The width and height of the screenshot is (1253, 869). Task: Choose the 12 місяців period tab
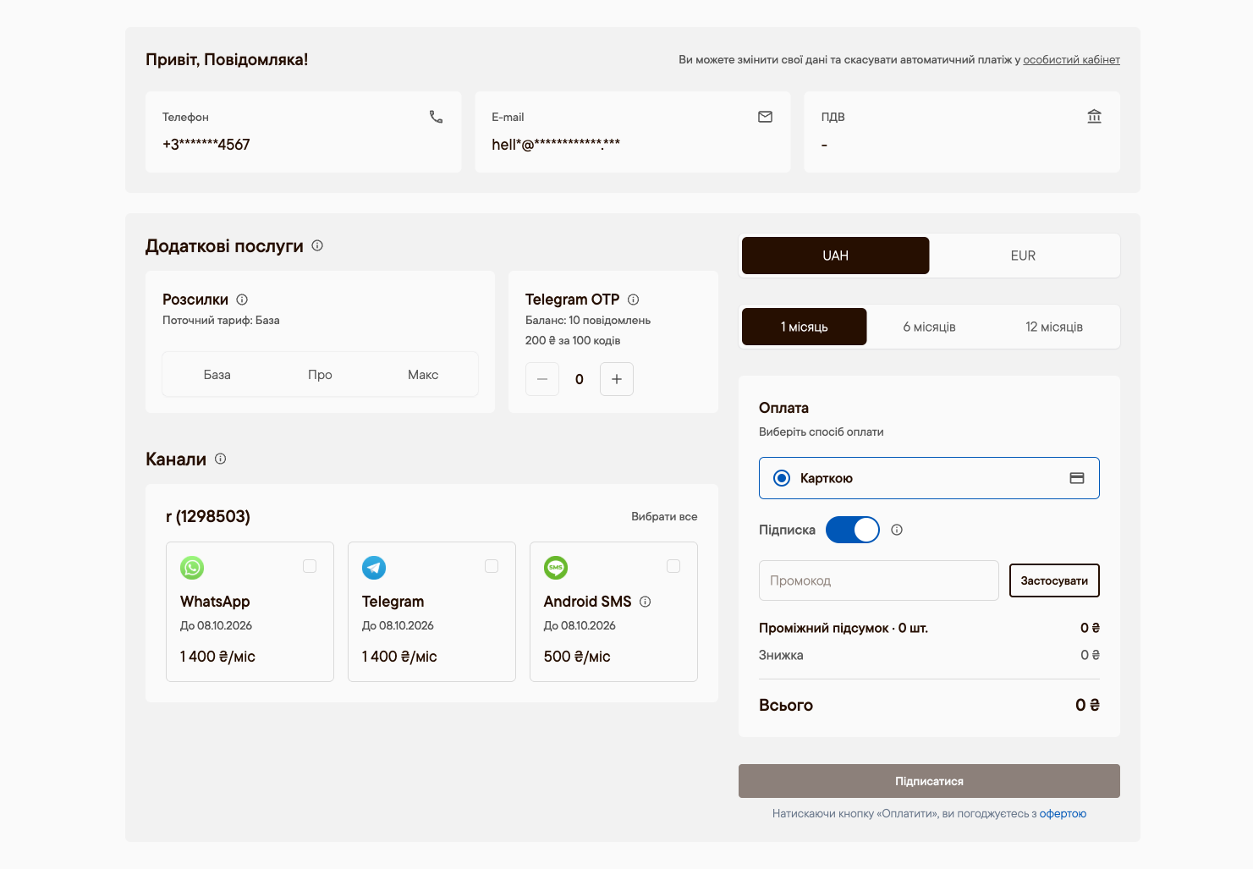coord(1054,327)
